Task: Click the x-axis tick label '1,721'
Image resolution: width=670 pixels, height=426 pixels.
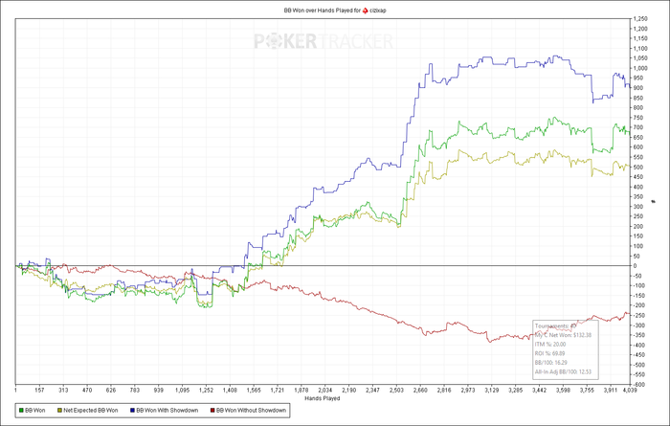Action: tap(278, 391)
